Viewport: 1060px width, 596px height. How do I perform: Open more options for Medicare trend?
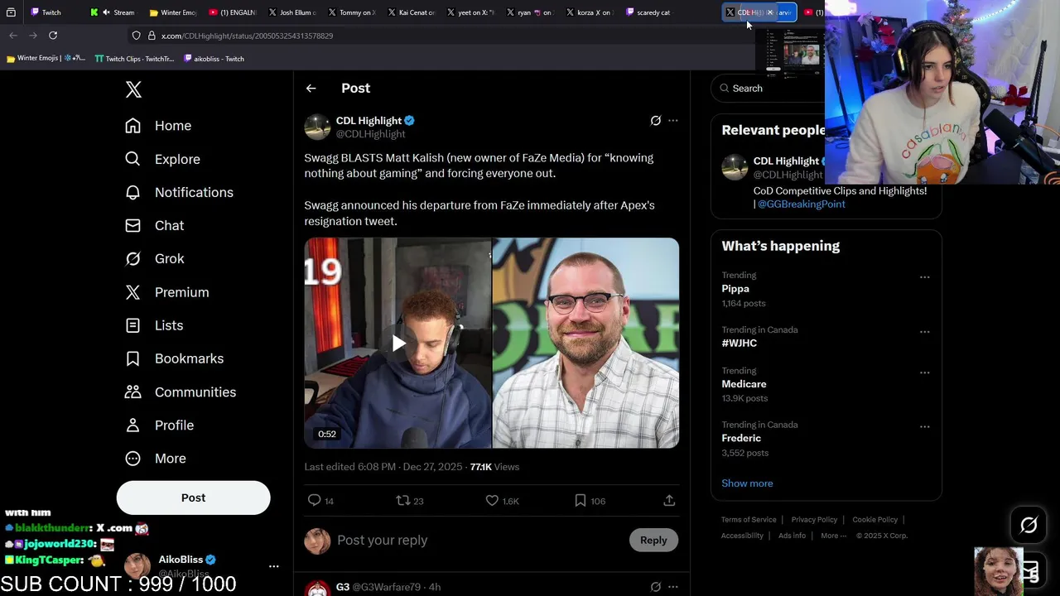point(924,372)
